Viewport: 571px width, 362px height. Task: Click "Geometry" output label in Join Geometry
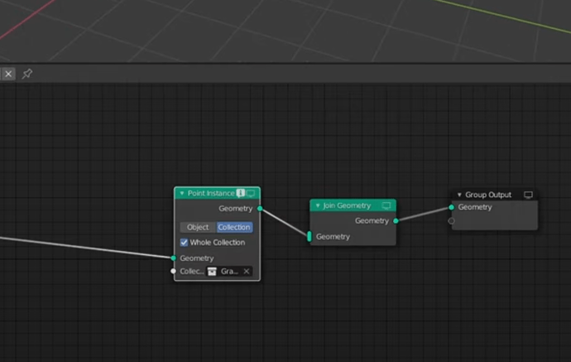pyautogui.click(x=372, y=221)
